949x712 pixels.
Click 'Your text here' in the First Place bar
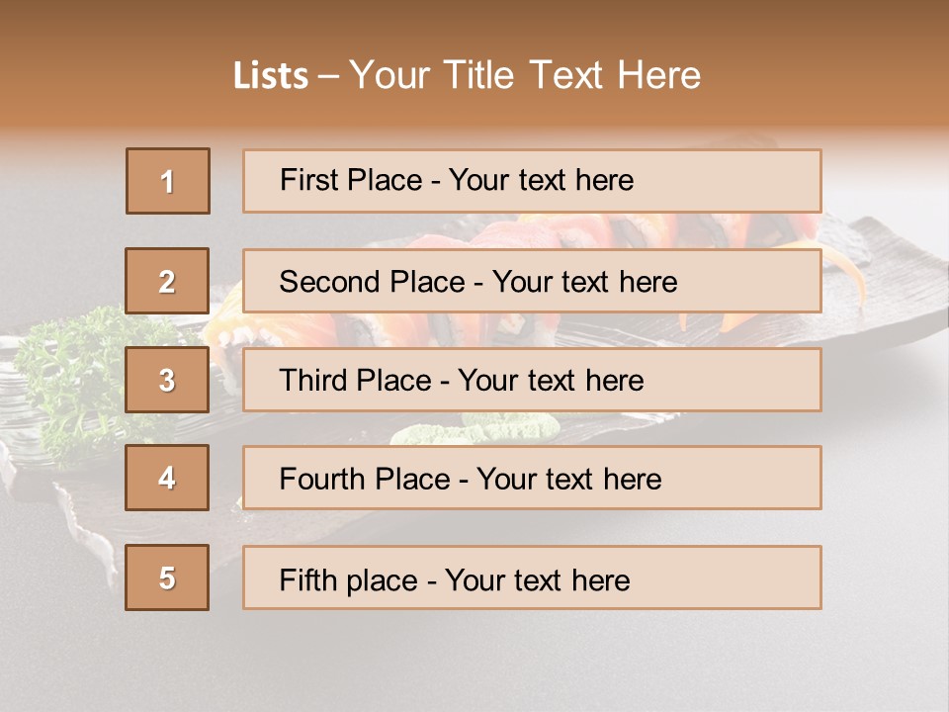[x=541, y=180]
